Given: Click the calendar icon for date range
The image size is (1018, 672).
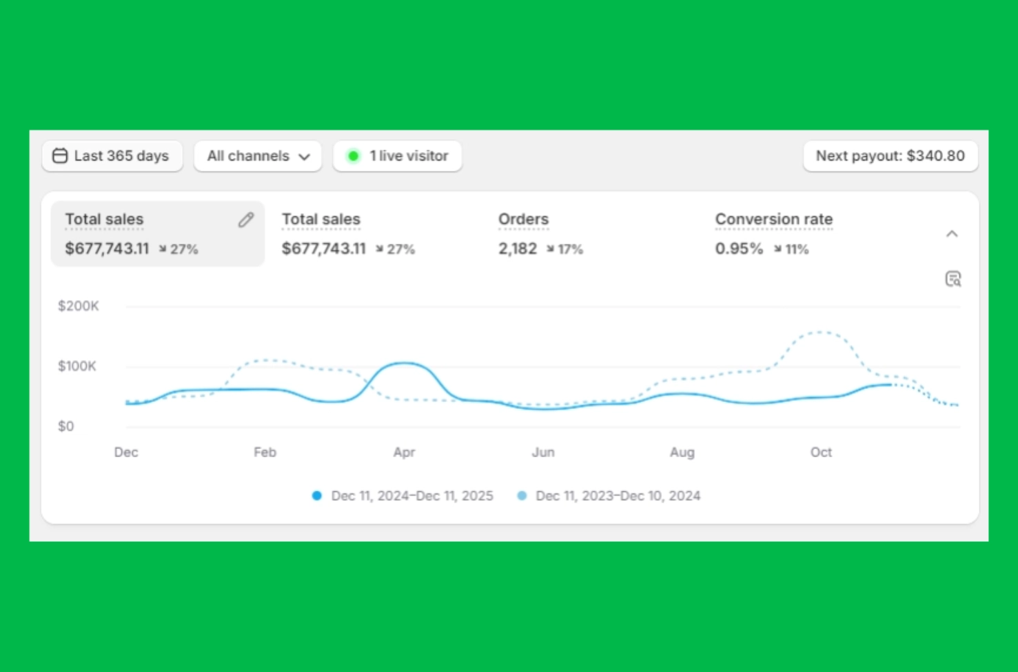Looking at the screenshot, I should point(60,156).
